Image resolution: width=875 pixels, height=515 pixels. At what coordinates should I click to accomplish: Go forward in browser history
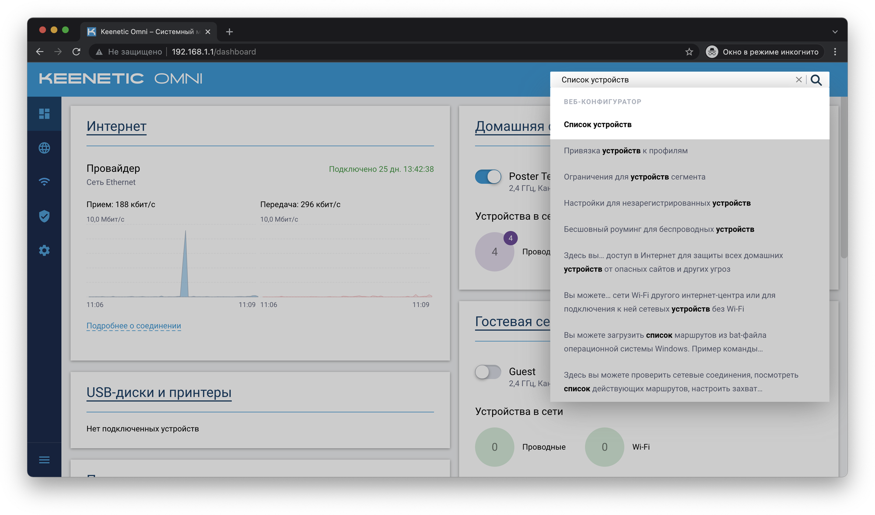point(58,52)
